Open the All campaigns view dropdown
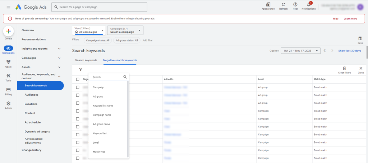This screenshot has width=368, height=163. pos(89,30)
